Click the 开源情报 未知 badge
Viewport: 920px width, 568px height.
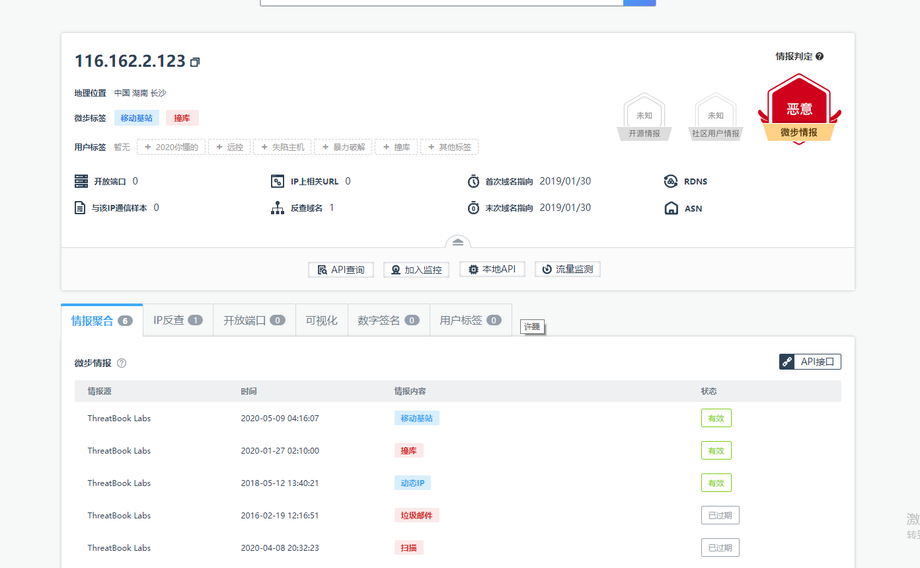point(644,116)
